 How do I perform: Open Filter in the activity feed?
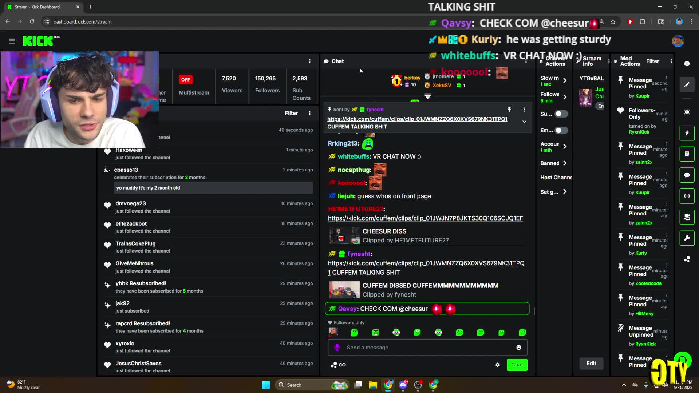[291, 113]
